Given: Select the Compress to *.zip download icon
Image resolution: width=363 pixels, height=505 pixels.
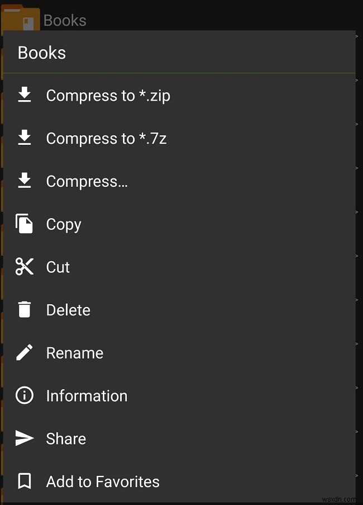Looking at the screenshot, I should pyautogui.click(x=24, y=95).
